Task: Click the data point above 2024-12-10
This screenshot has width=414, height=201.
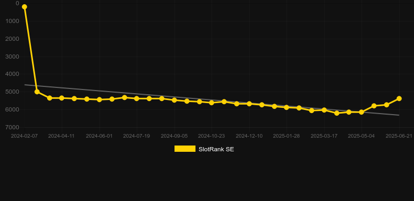Action: 249,104
